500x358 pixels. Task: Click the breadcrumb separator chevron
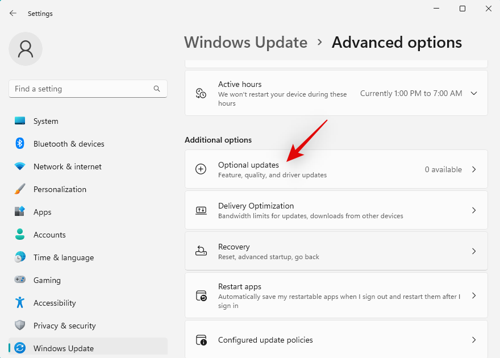pos(319,42)
